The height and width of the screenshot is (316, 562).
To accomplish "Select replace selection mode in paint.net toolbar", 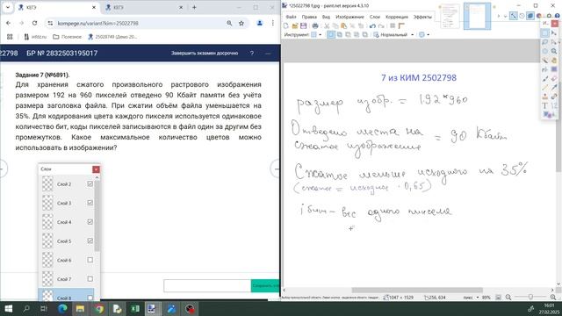I will (x=331, y=35).
